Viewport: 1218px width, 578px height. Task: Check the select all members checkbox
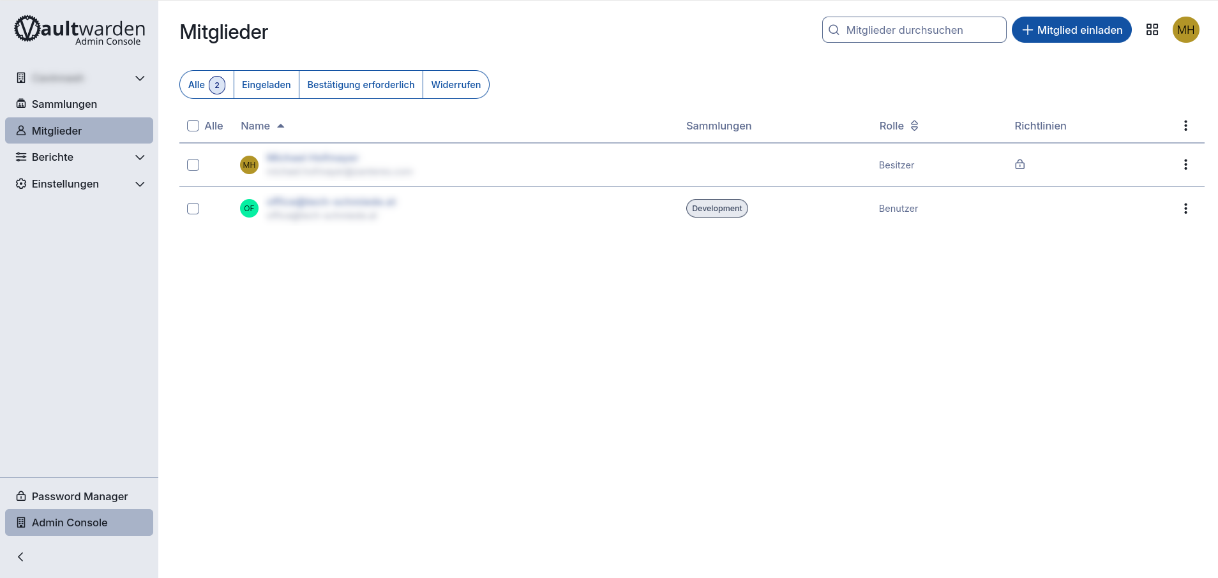[193, 126]
